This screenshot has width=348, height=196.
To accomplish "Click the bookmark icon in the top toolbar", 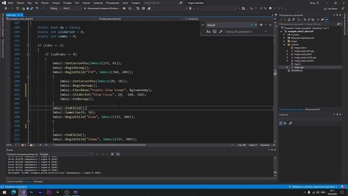I will [270, 9].
